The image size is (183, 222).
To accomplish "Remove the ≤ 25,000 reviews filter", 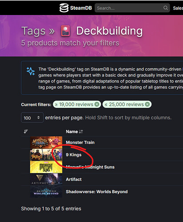I will [x=147, y=104].
